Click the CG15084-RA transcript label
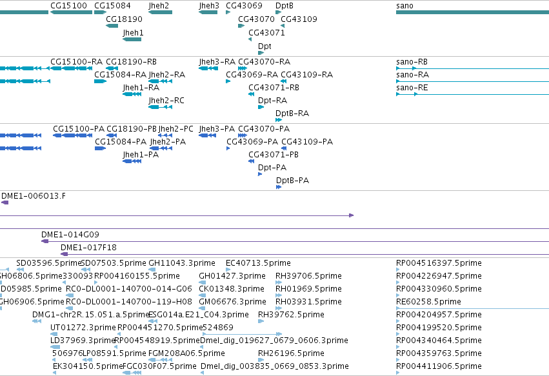 pyautogui.click(x=120, y=75)
